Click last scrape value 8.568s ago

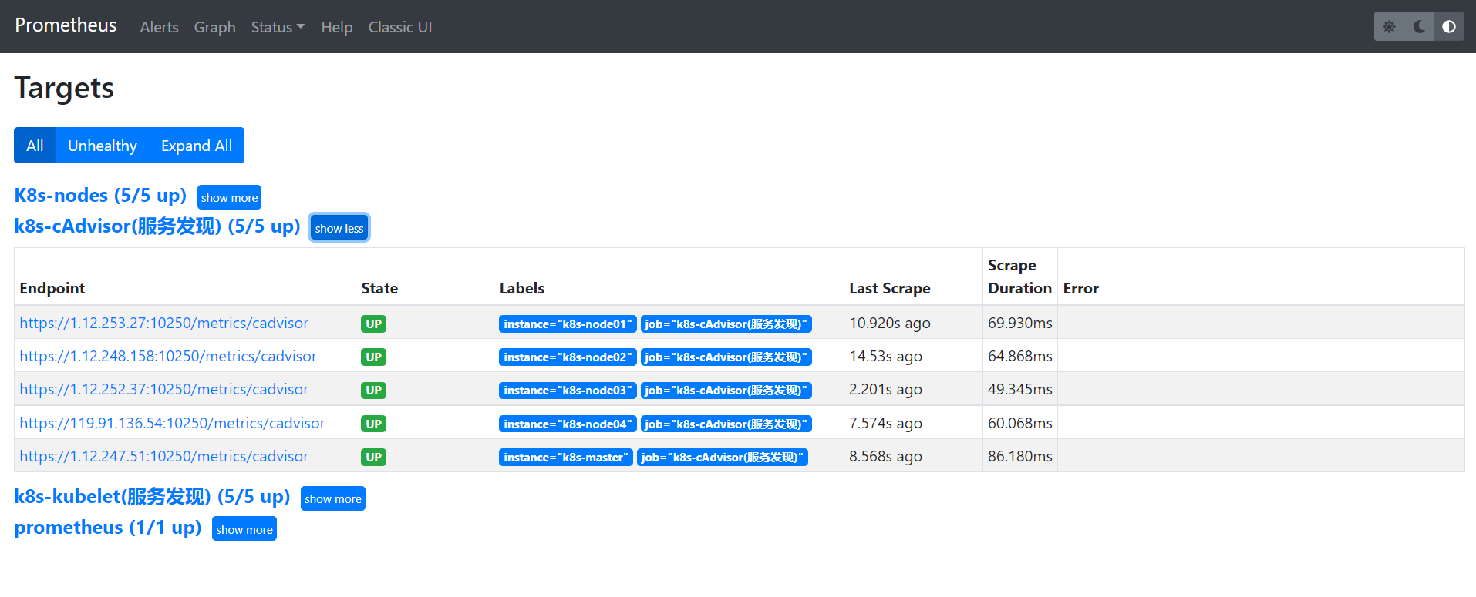(x=886, y=456)
